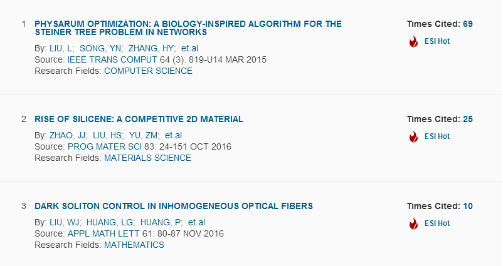
Task: Filter by COMPUTER SCIENCE research field
Action: (x=148, y=71)
